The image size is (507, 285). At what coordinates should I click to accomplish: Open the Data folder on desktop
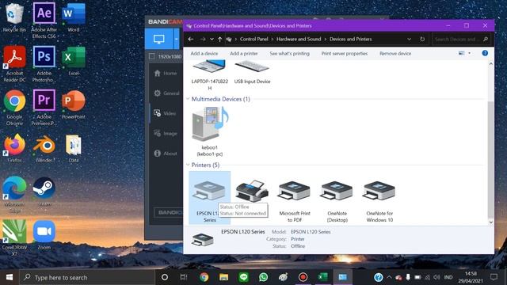point(74,148)
